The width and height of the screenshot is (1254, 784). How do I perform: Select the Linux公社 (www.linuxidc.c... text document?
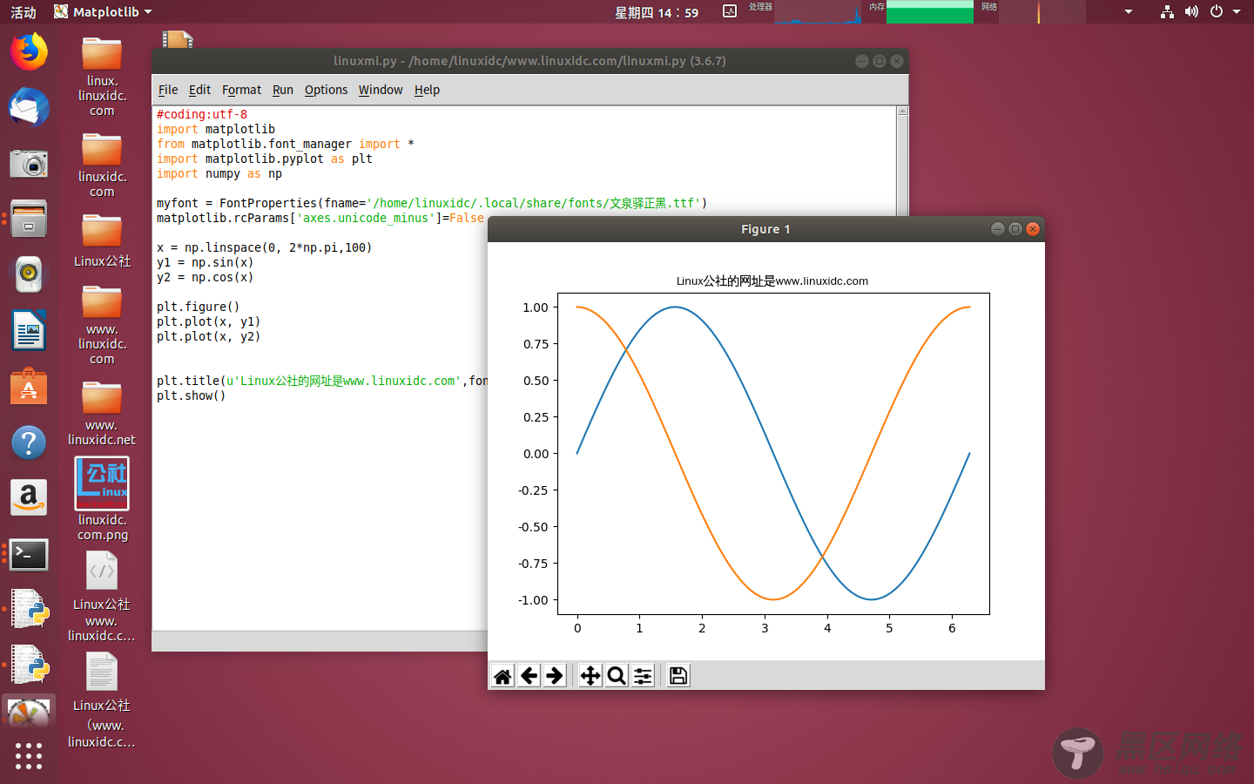102,700
